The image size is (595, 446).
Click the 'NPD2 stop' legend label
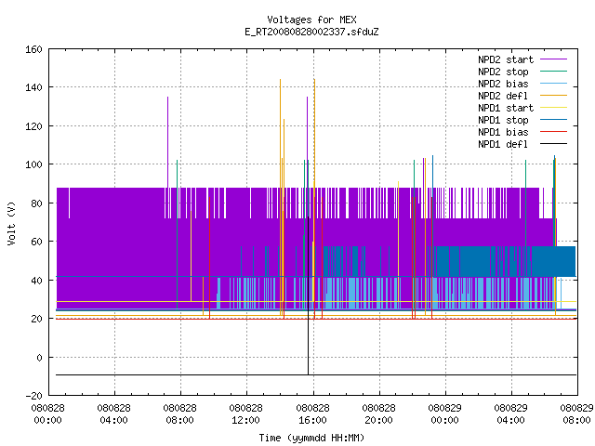[503, 72]
